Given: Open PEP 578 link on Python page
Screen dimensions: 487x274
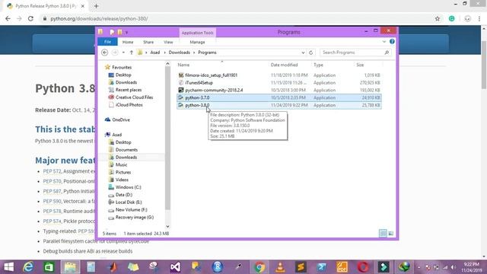Looking at the screenshot, I should [52, 212].
